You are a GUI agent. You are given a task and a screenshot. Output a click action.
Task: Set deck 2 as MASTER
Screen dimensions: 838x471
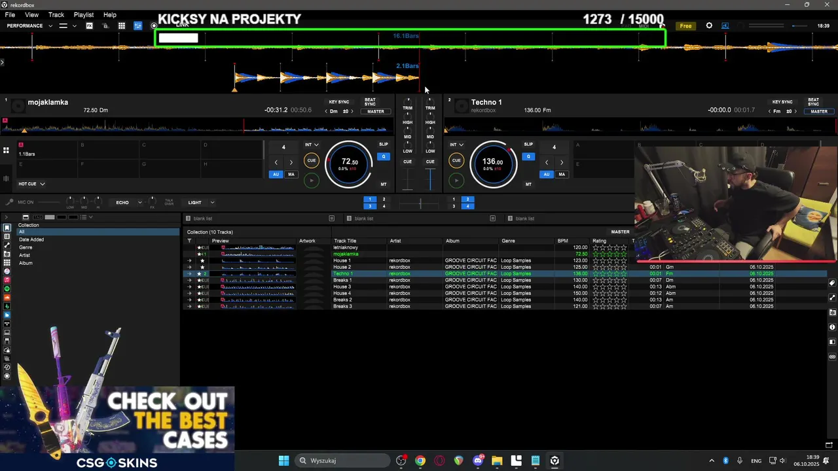[x=819, y=111]
